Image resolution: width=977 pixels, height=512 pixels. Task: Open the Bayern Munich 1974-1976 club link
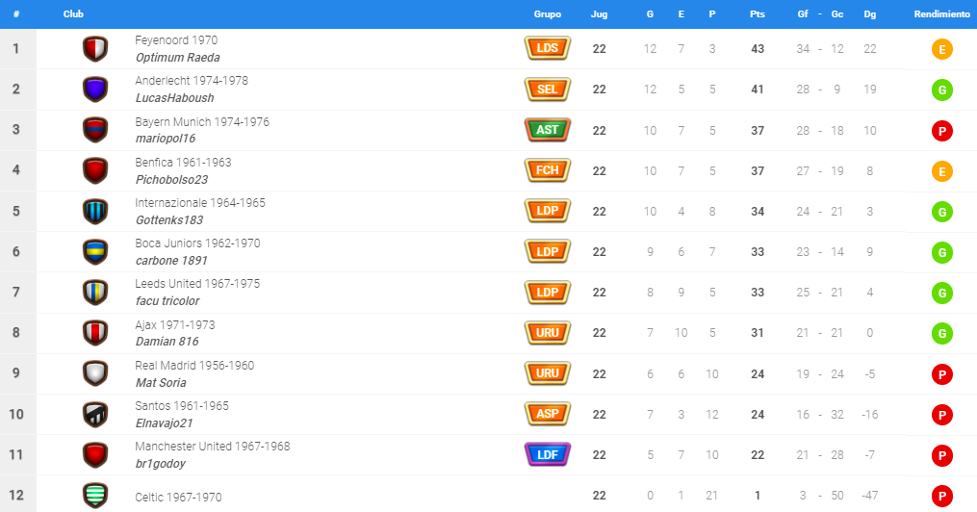click(202, 121)
